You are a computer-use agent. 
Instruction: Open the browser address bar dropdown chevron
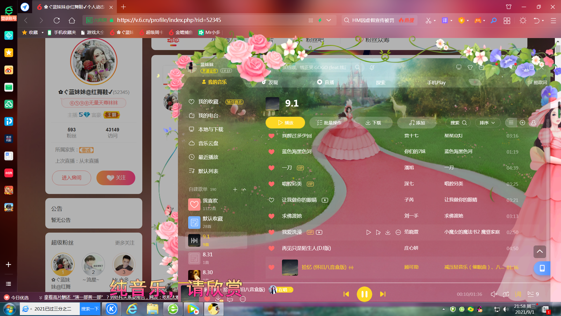tap(329, 20)
